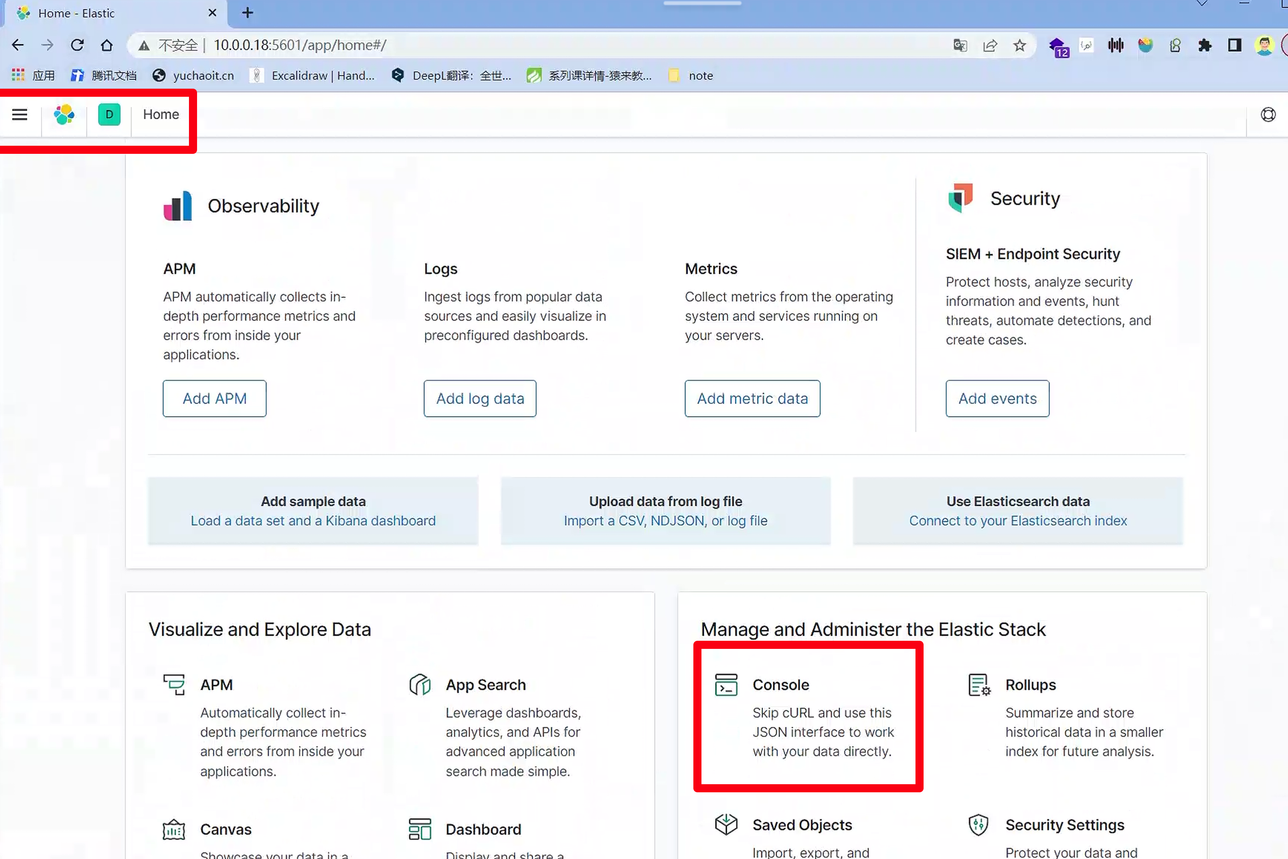Click the Add APM button
This screenshot has width=1288, height=859.
[214, 398]
